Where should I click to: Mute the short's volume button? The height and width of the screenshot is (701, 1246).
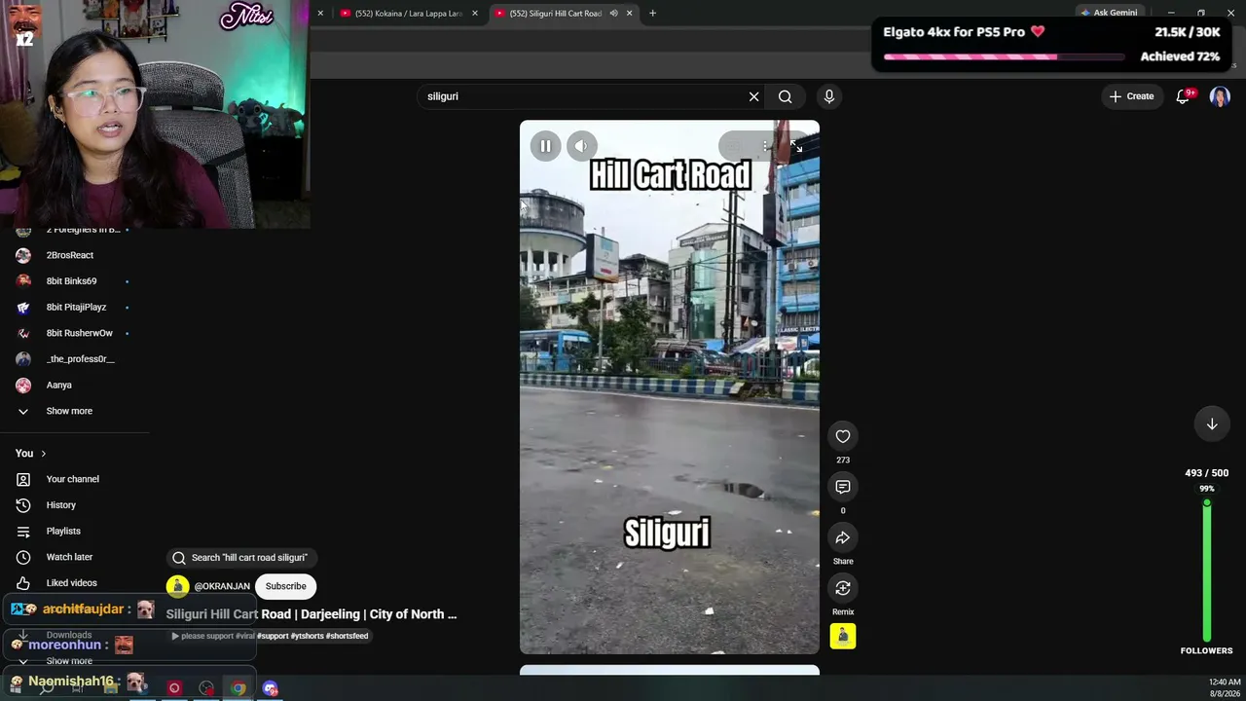[x=581, y=146]
